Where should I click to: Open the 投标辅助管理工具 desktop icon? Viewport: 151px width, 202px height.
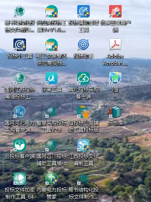83,11
